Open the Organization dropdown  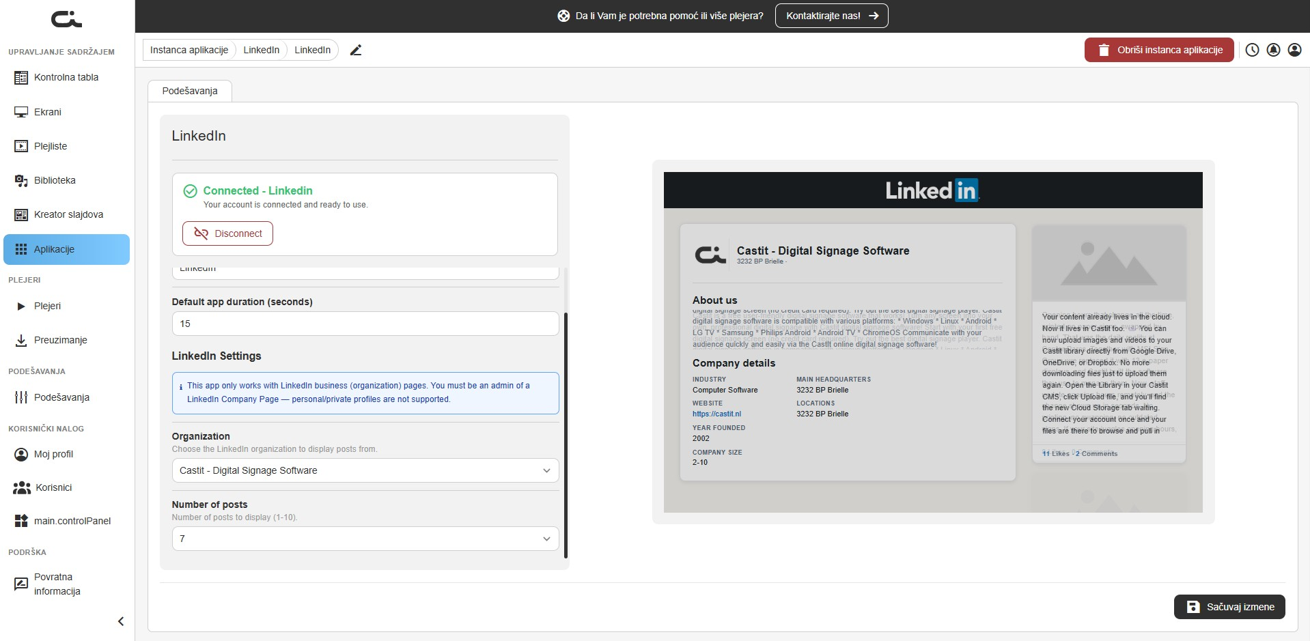[x=365, y=470]
